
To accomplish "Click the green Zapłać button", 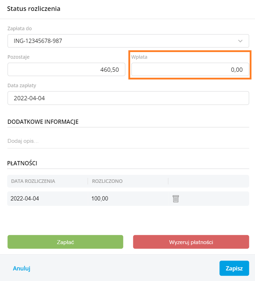I will coord(65,242).
